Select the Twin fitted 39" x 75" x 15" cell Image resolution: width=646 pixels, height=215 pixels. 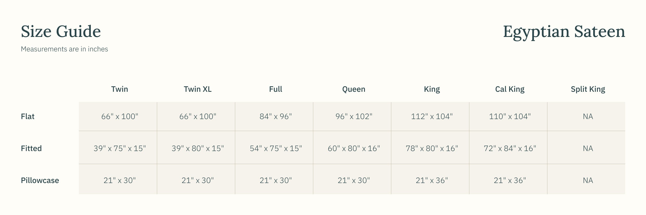coord(119,148)
